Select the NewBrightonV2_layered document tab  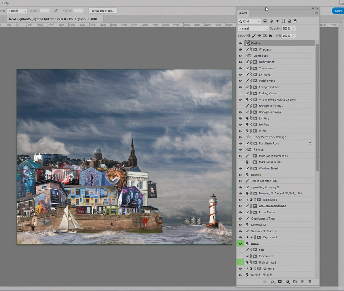tap(53, 19)
